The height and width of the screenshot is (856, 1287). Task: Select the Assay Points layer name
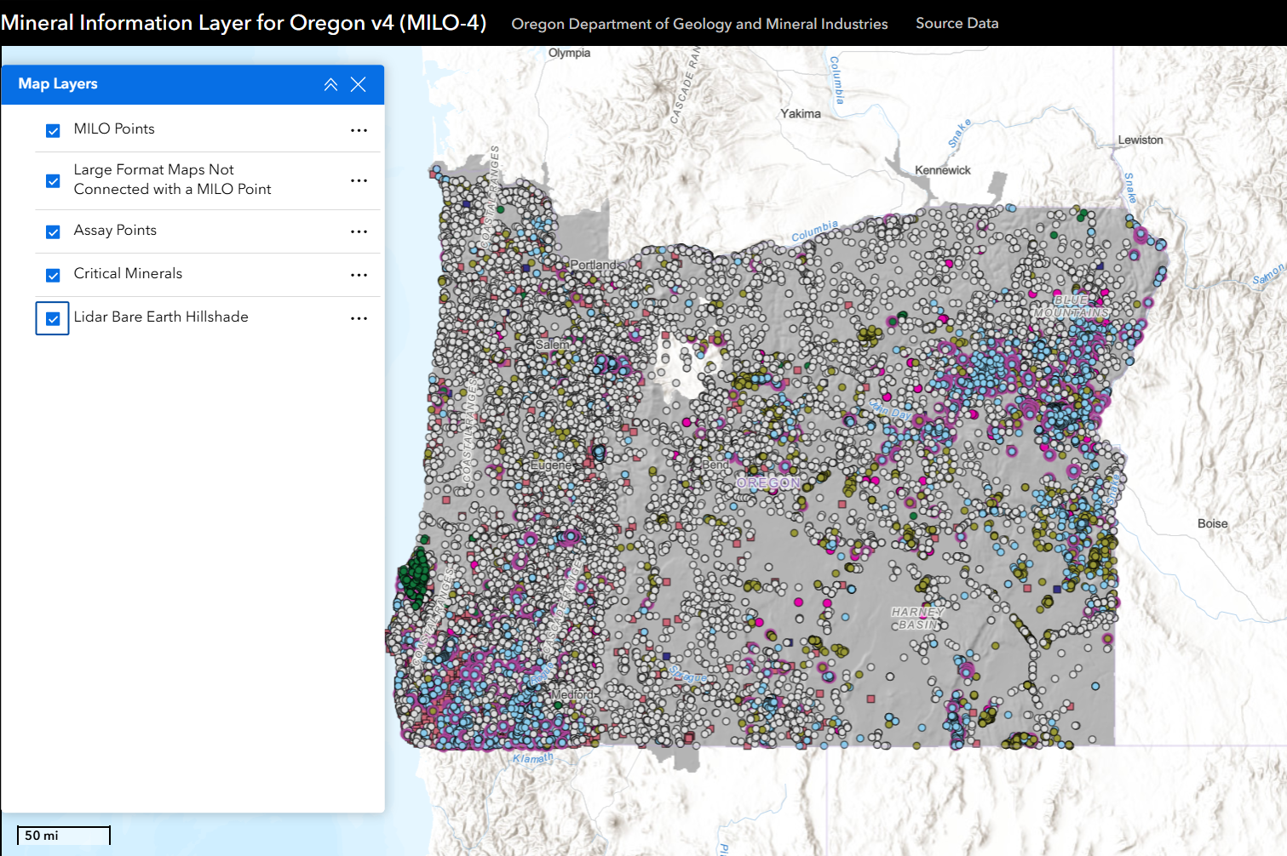click(x=115, y=230)
